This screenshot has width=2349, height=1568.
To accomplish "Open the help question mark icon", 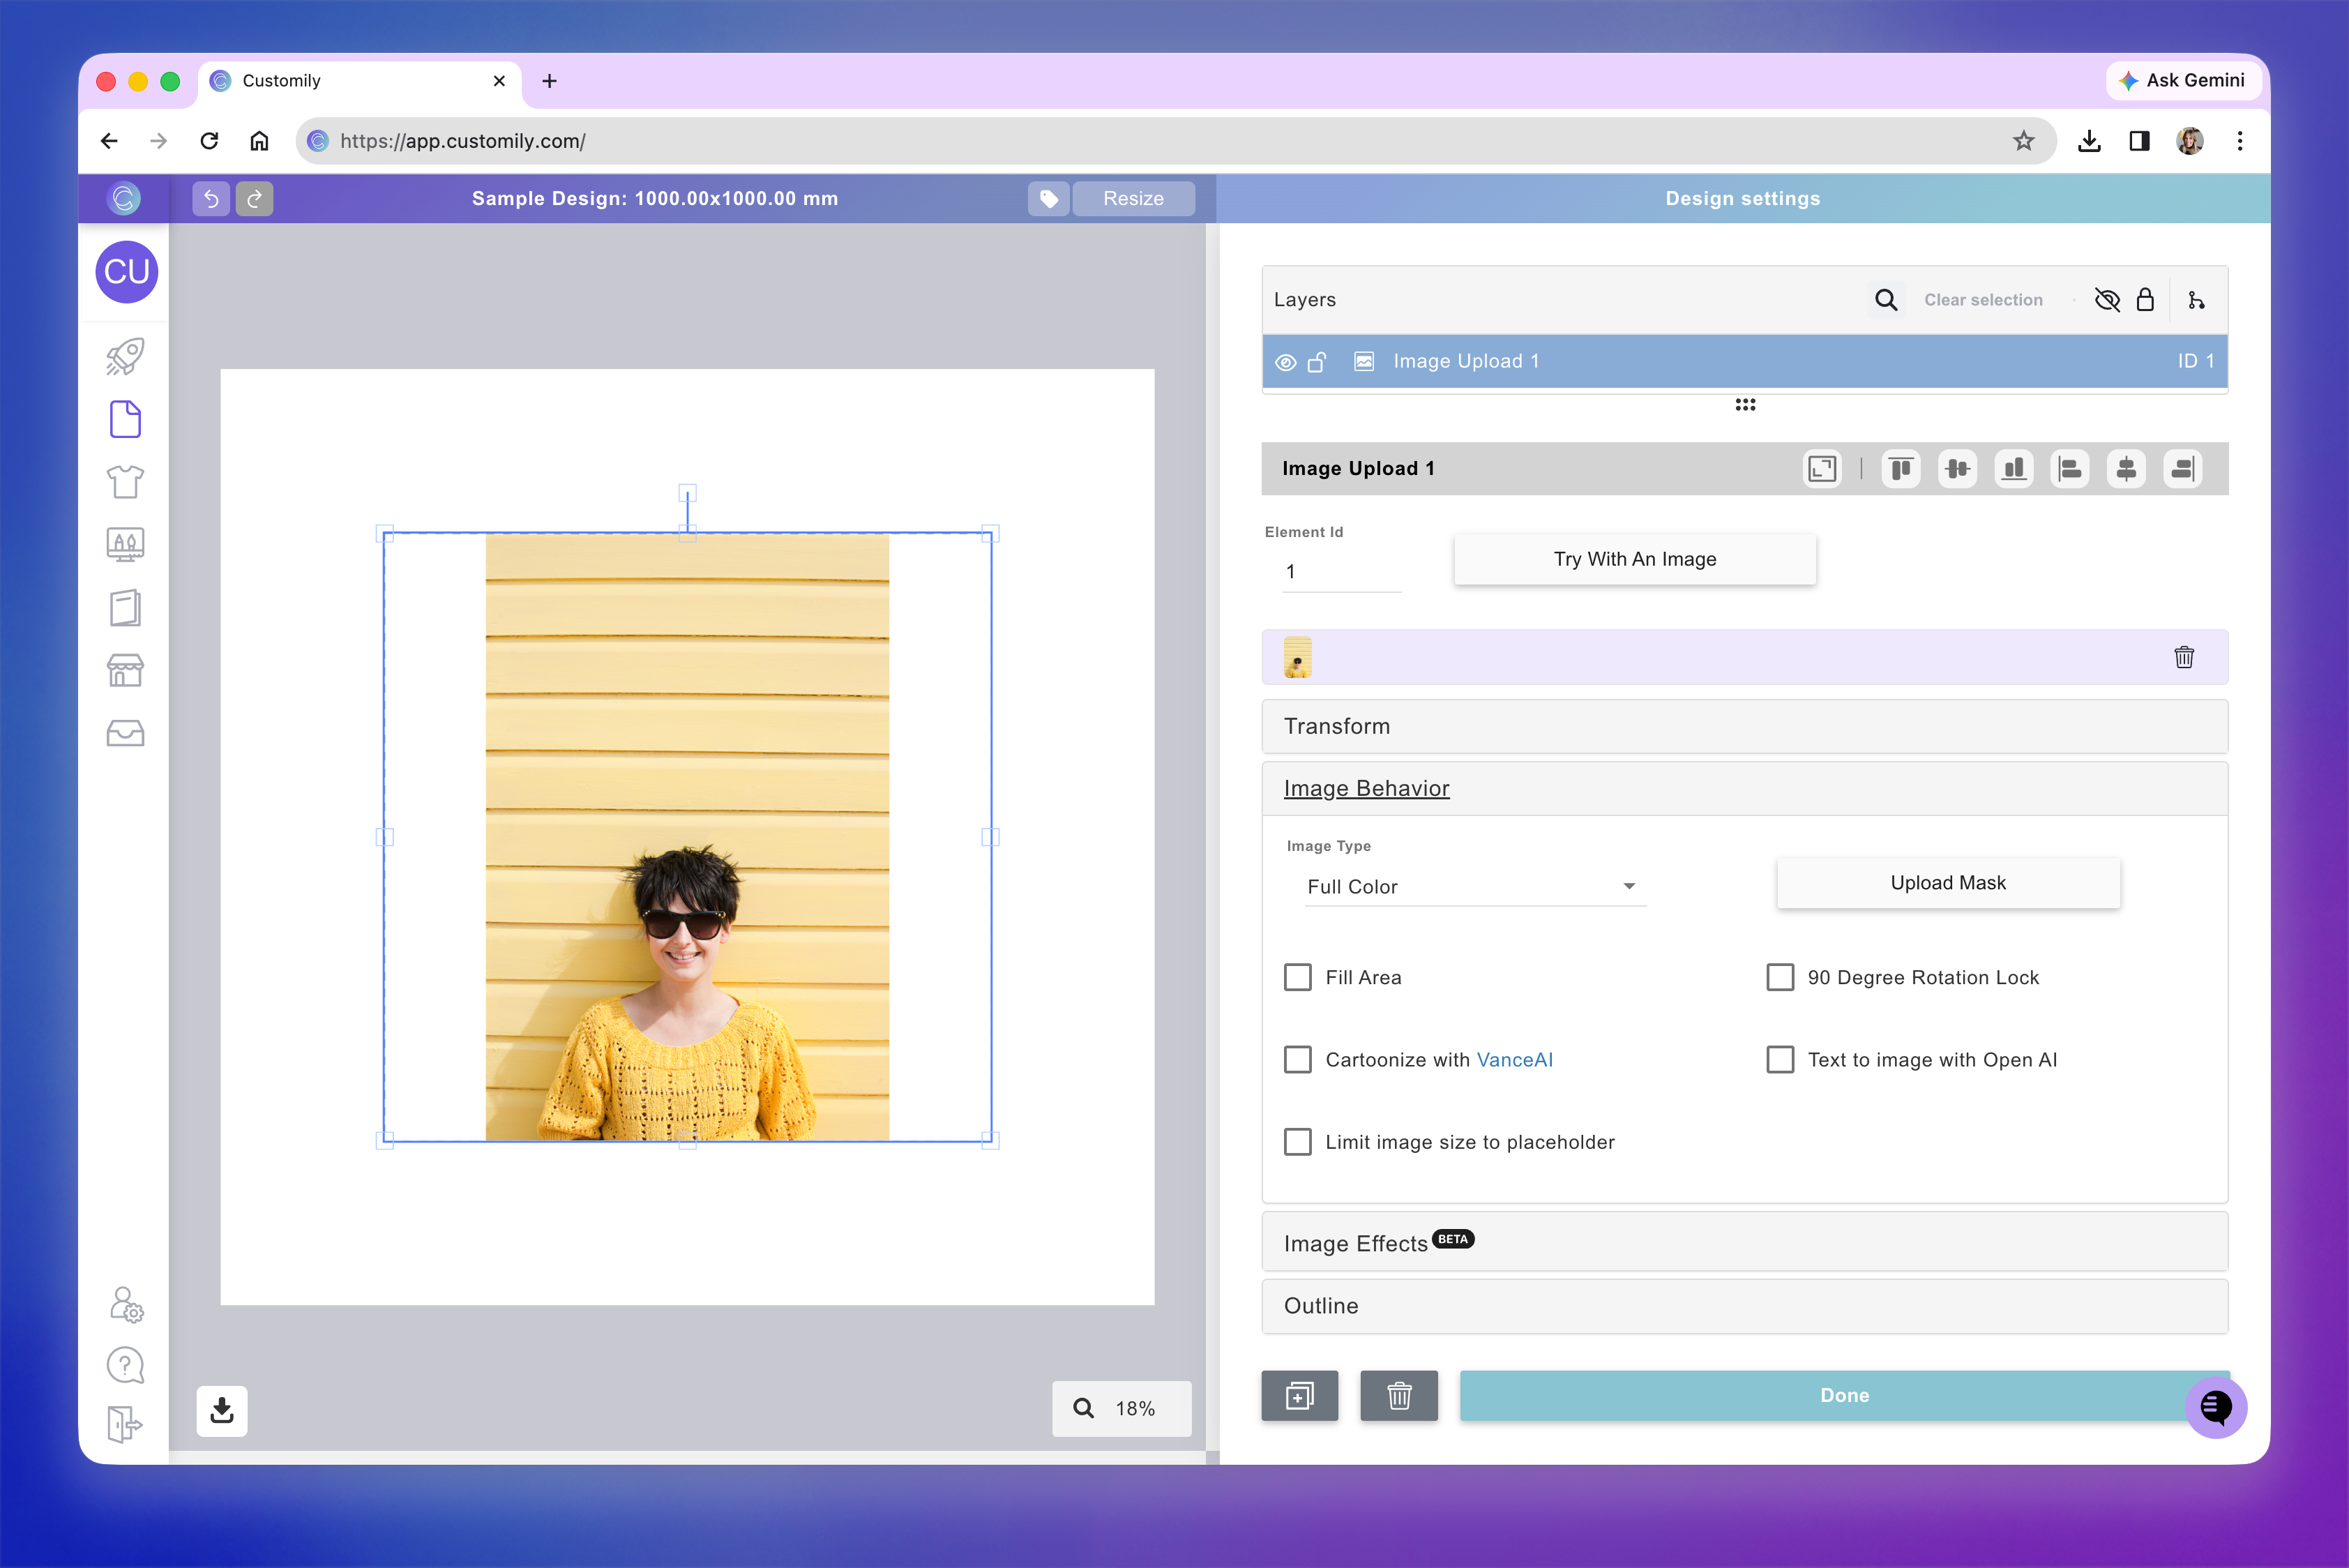I will [125, 1365].
